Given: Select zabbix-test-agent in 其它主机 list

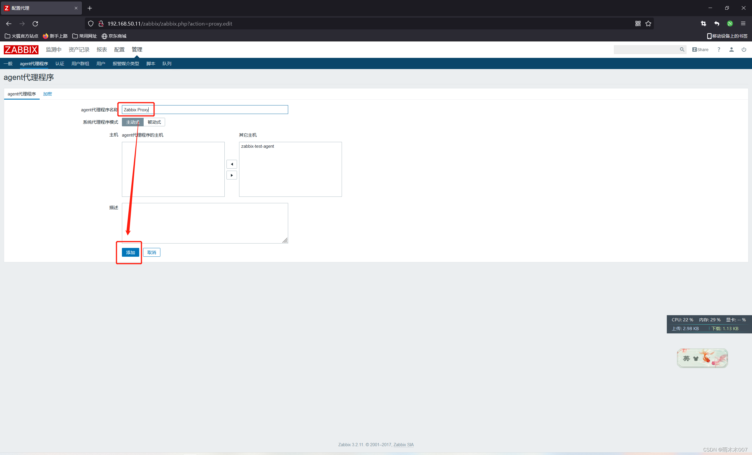Looking at the screenshot, I should (258, 146).
